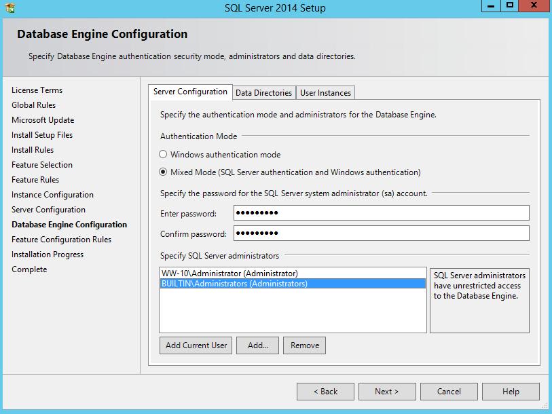Open the Data Directories tab
552x414 pixels.
[x=263, y=93]
